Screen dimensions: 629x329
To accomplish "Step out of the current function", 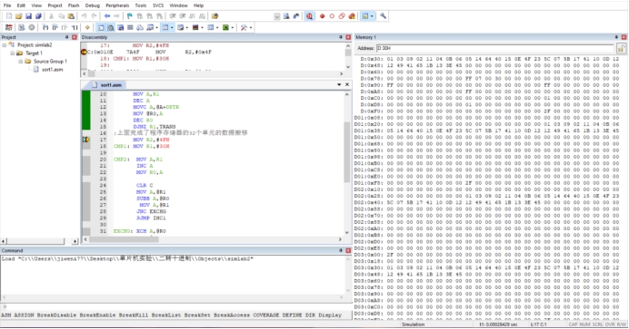I will point(65,27).
